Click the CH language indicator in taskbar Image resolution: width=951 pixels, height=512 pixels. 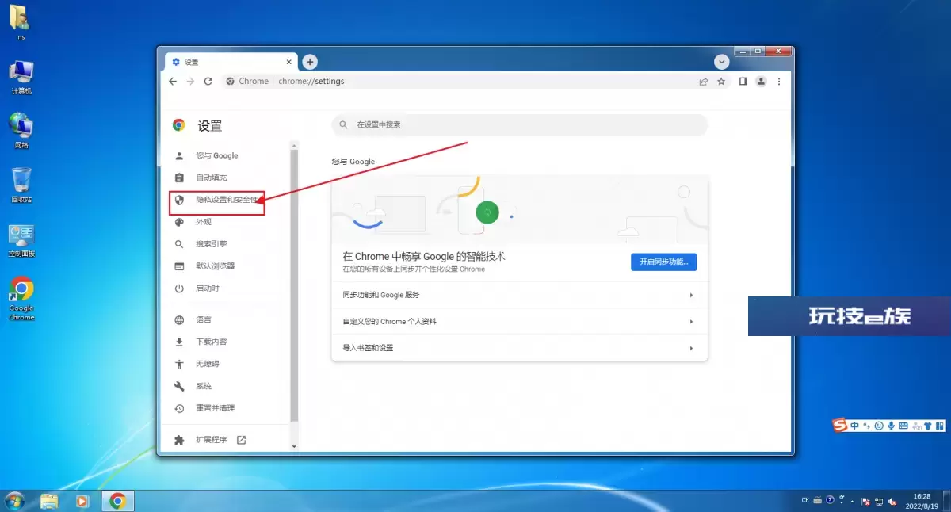(x=806, y=501)
